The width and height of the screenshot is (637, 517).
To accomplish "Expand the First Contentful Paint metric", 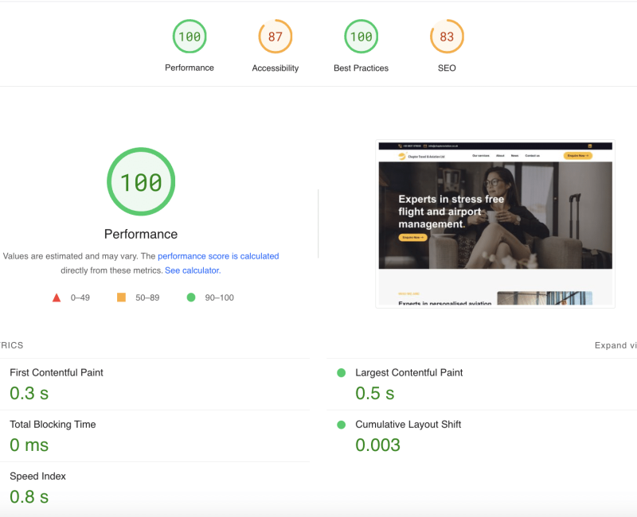I will tap(57, 372).
